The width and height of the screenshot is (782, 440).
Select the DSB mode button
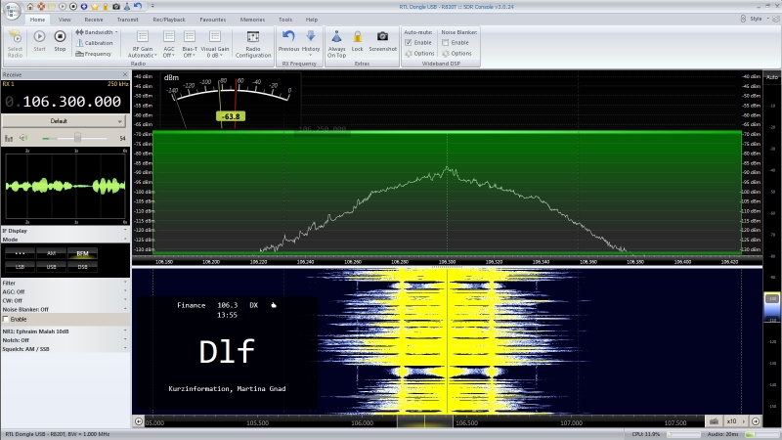[x=82, y=267]
